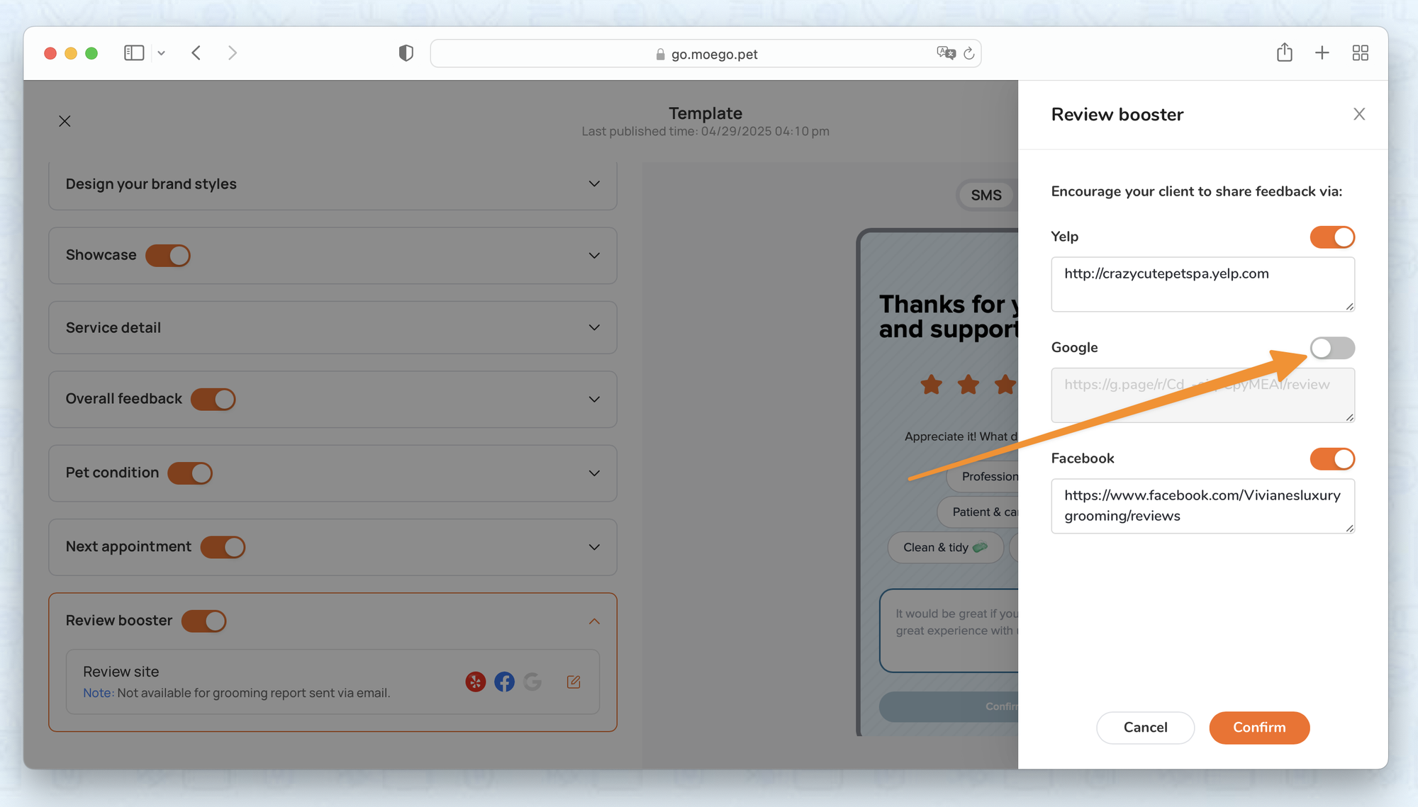The height and width of the screenshot is (807, 1418).
Task: Click the Cancel button
Action: 1145,728
